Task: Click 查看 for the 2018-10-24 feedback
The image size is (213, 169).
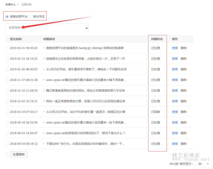Action: click(175, 112)
